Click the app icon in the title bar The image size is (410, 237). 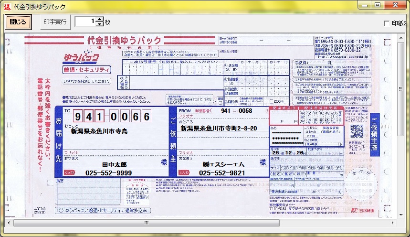pos(7,7)
